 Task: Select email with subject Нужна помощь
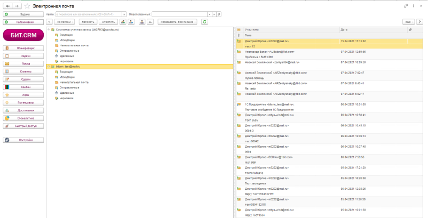point(329,75)
